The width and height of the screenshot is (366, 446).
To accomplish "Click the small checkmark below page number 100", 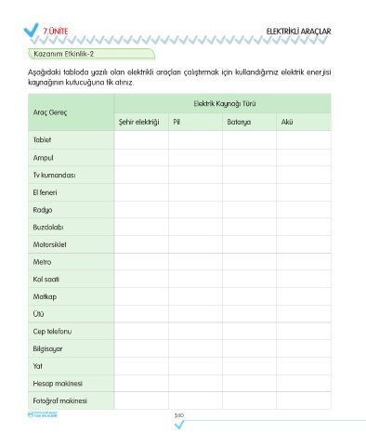I will (179, 426).
